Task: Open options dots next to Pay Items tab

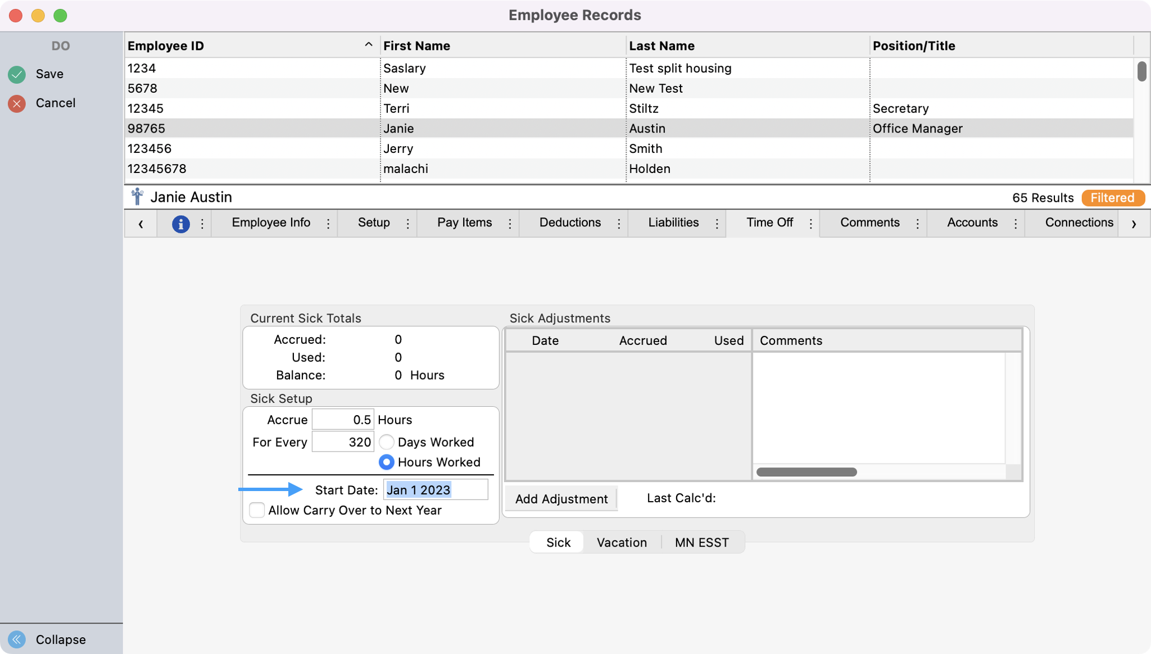Action: pyautogui.click(x=510, y=224)
